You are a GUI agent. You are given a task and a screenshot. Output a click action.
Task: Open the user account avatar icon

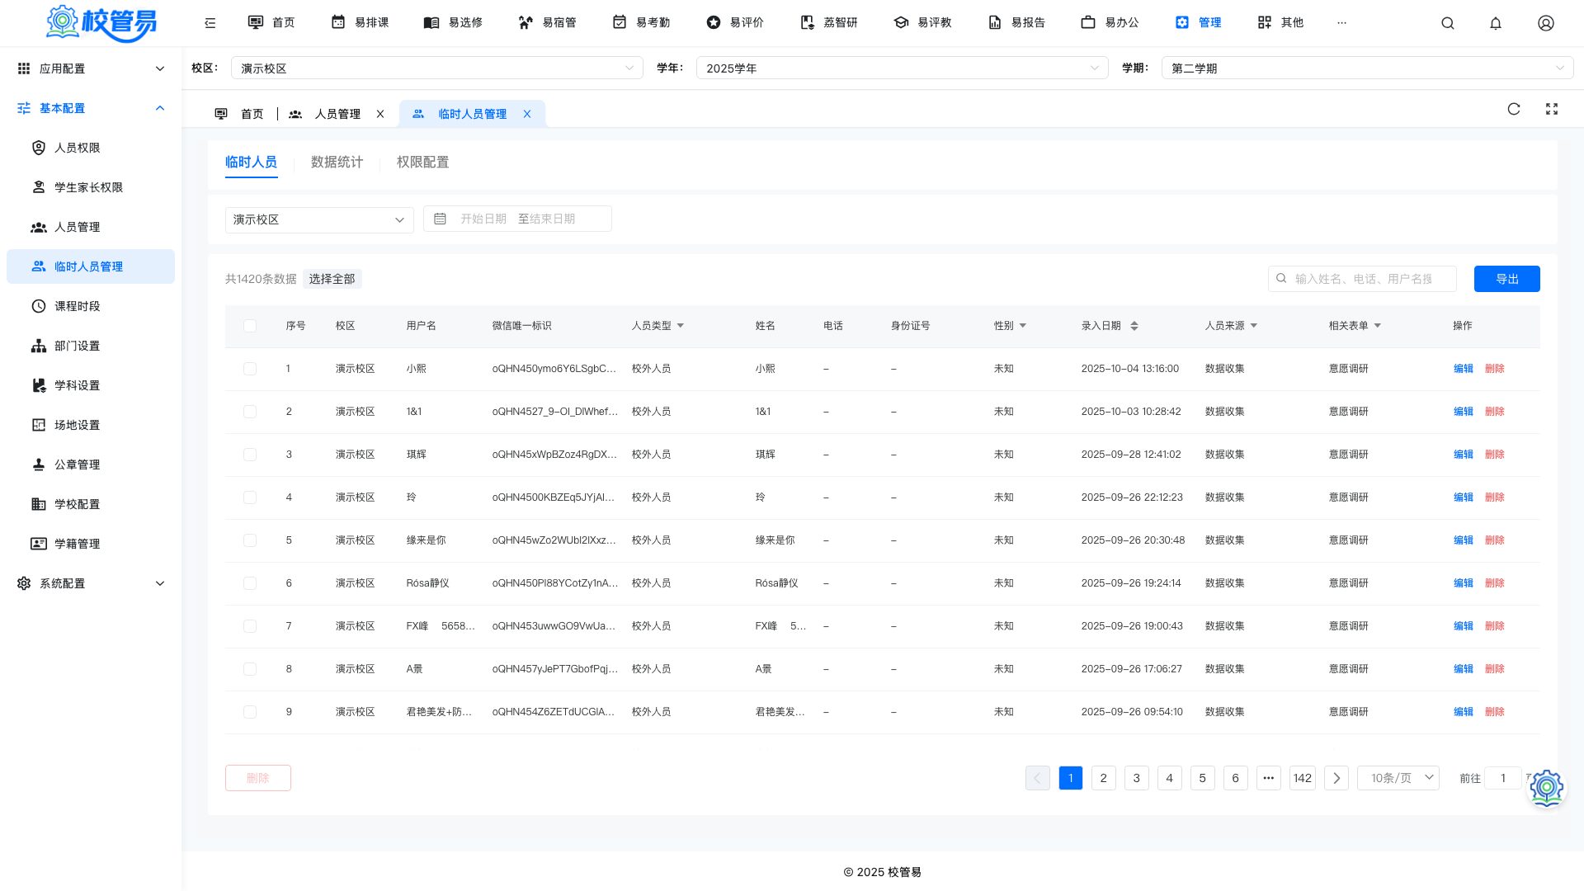[x=1546, y=23]
